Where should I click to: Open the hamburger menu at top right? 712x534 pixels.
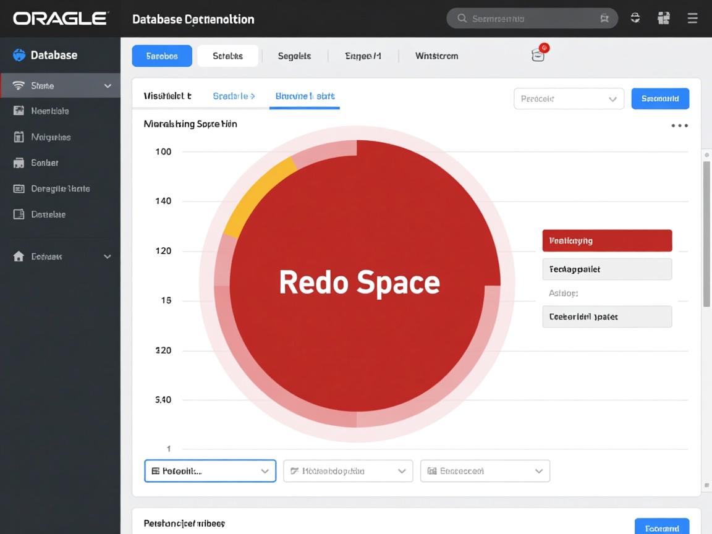coord(692,18)
